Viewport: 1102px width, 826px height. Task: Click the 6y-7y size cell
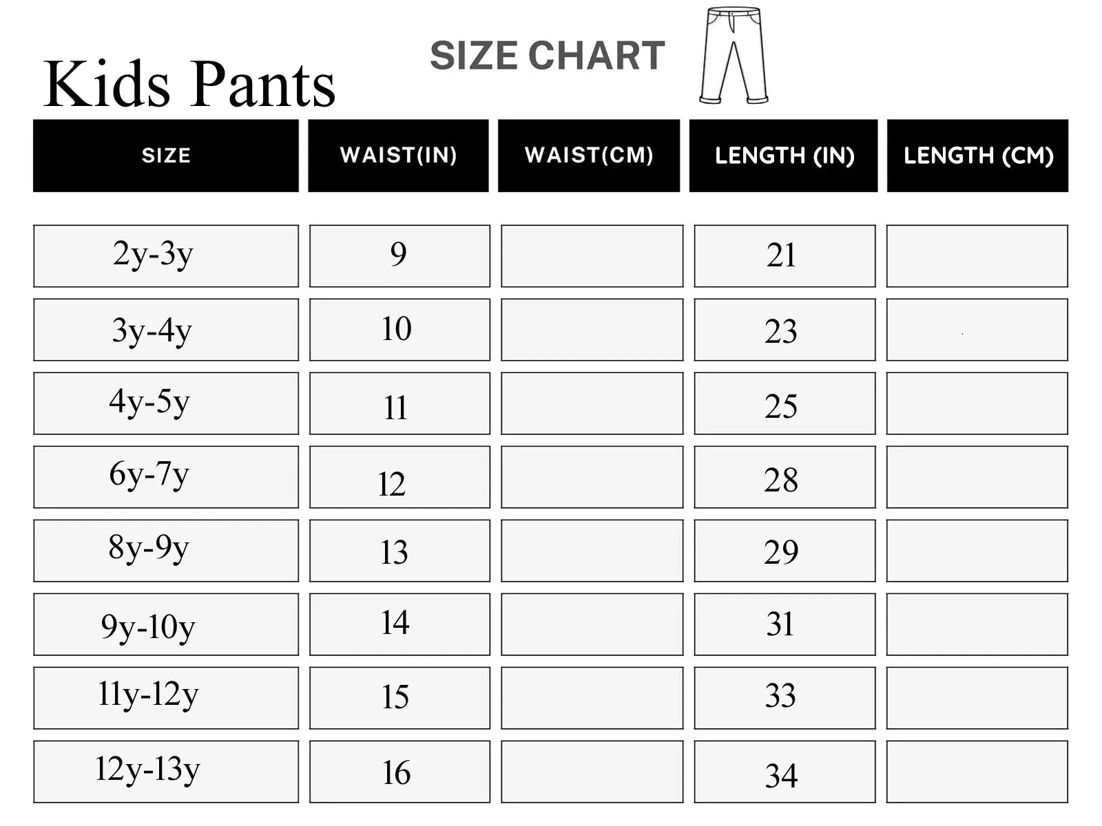coord(166,477)
